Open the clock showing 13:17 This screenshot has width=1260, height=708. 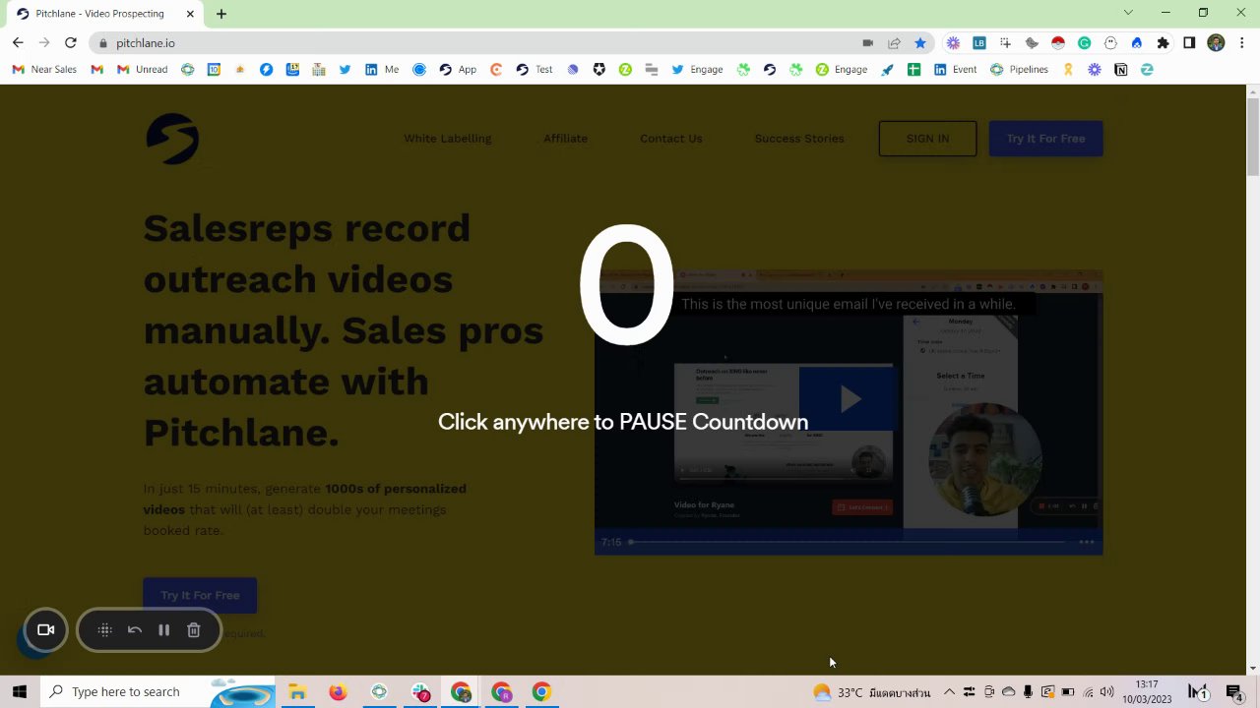[x=1147, y=692]
